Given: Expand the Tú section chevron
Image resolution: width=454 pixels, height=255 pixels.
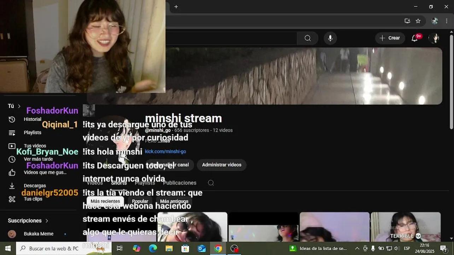Looking at the screenshot, I should pyautogui.click(x=19, y=106).
